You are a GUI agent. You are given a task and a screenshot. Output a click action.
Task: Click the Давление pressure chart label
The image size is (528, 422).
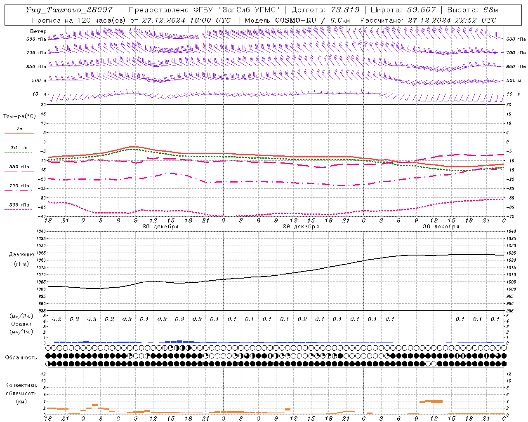21,255
